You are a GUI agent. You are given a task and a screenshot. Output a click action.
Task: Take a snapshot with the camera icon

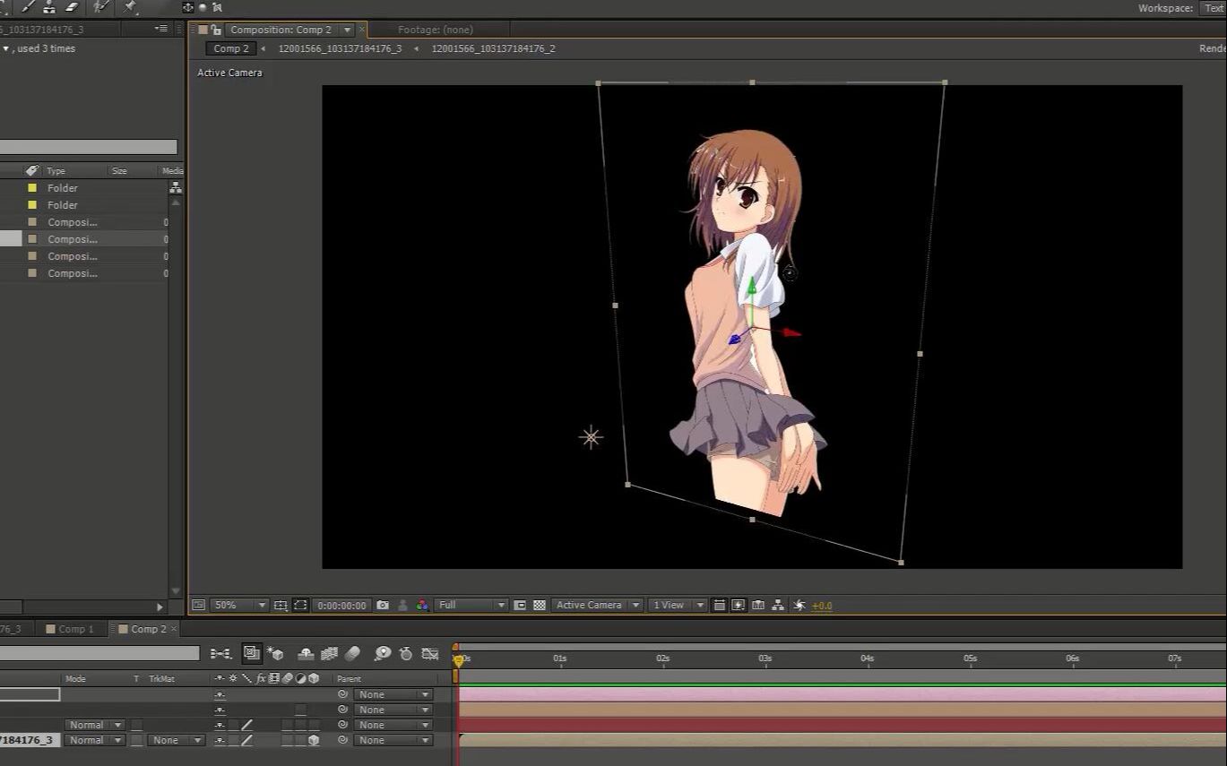pyautogui.click(x=383, y=606)
